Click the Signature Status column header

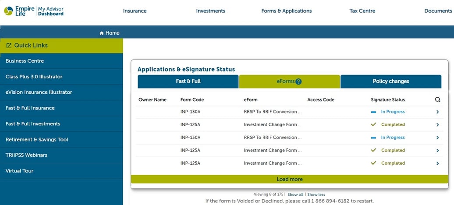click(388, 99)
